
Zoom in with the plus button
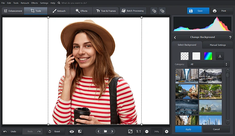[166, 131]
